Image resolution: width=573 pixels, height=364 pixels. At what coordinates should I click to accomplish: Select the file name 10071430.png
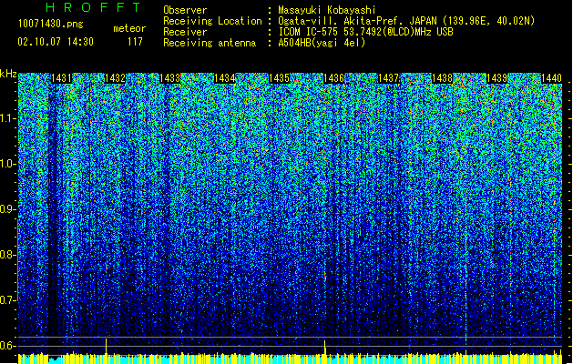point(50,25)
